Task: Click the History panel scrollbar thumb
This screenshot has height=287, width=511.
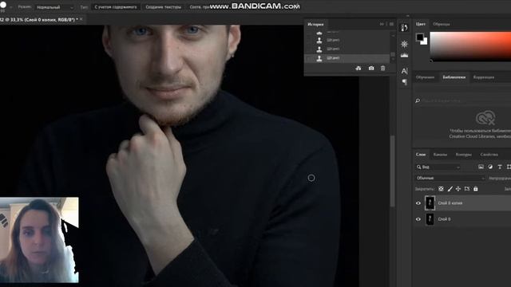Action: (x=393, y=54)
